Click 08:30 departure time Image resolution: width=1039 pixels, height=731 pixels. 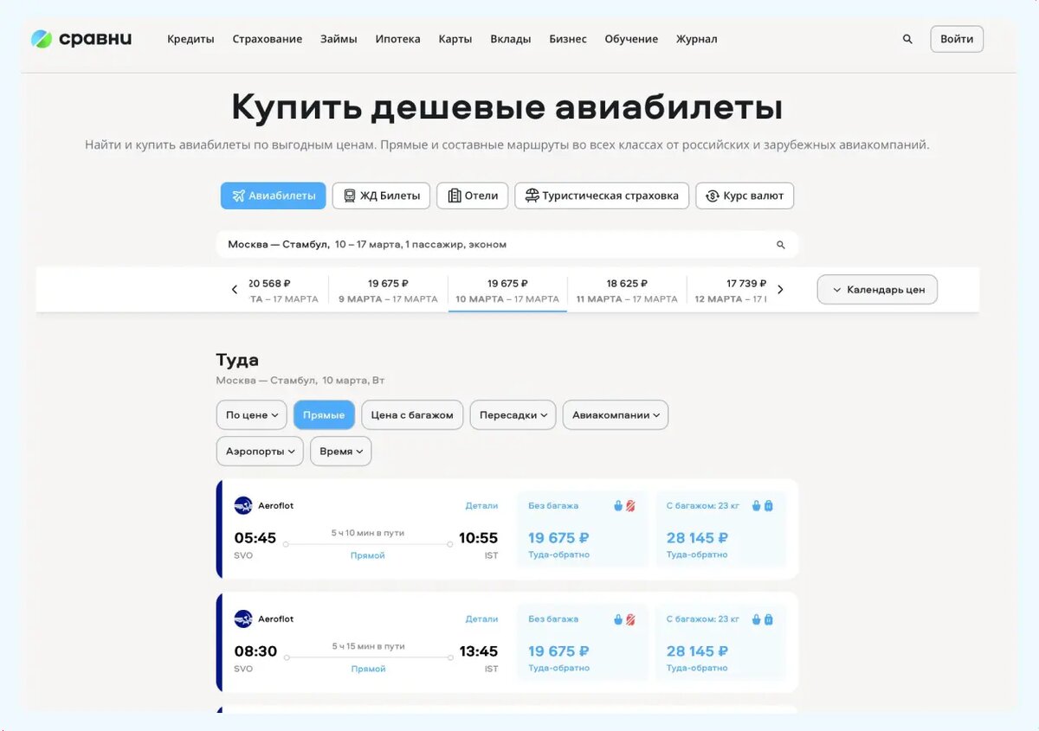coord(255,651)
